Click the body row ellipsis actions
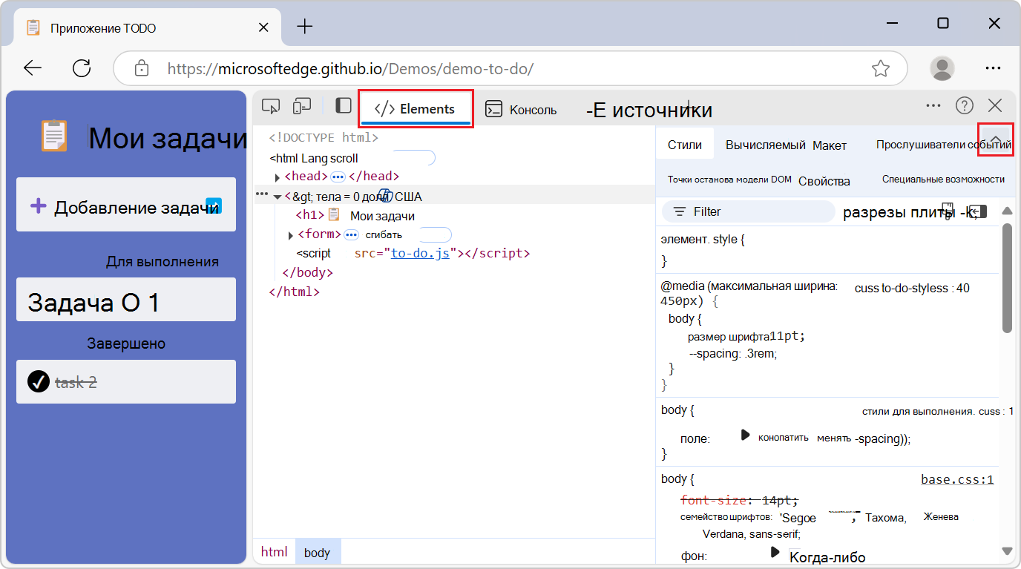Viewport: 1021px width, 569px height. (x=261, y=193)
